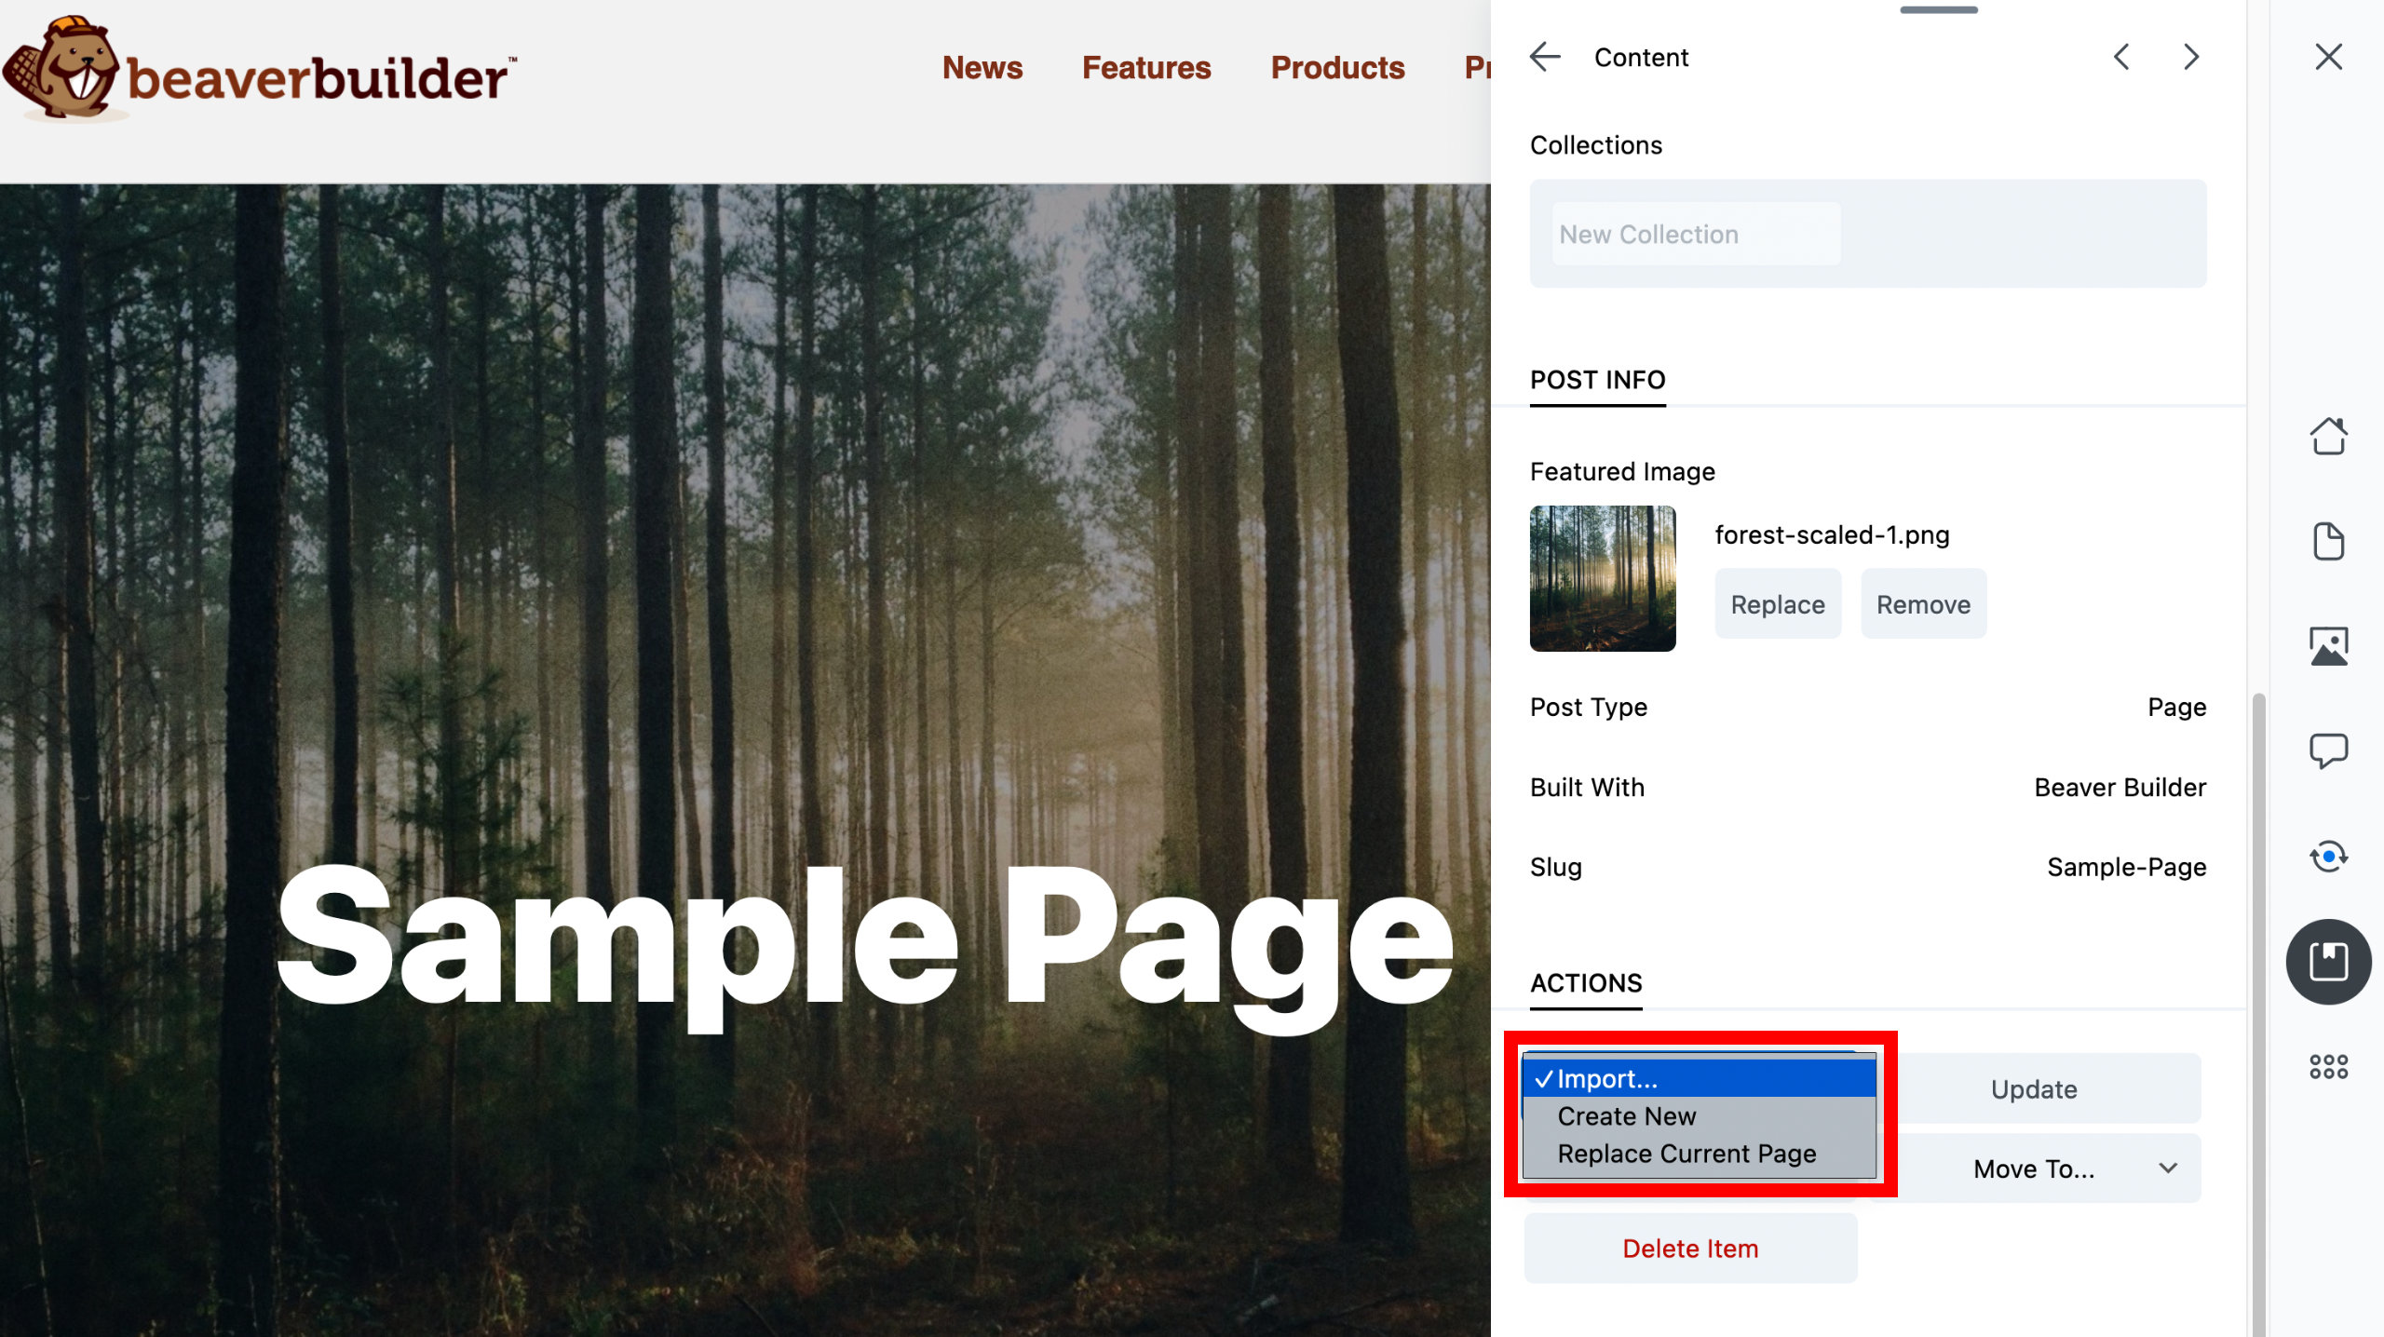Click Delete Item

pyautogui.click(x=1689, y=1248)
